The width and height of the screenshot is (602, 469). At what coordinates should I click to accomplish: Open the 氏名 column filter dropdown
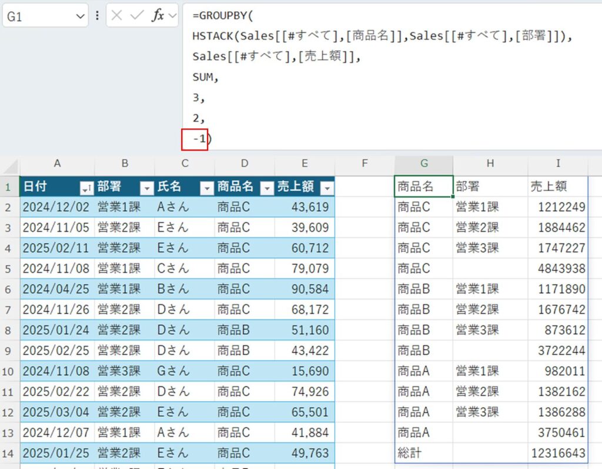click(207, 188)
